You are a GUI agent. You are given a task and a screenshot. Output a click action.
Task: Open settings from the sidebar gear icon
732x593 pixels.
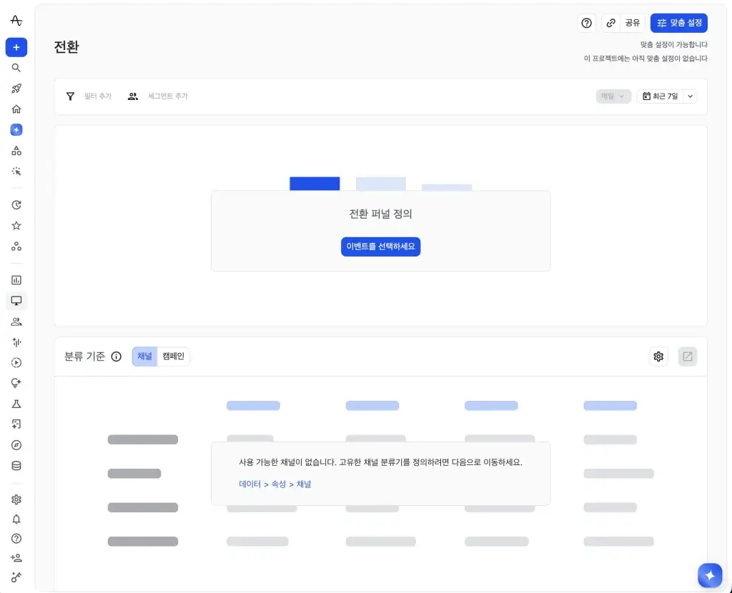(16, 499)
